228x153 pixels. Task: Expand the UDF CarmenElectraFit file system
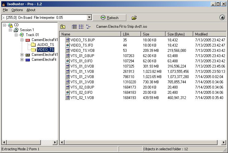coord(22,60)
